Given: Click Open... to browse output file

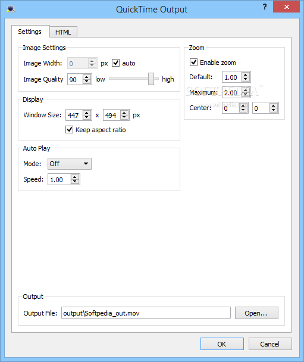Looking at the screenshot, I should (256, 313).
